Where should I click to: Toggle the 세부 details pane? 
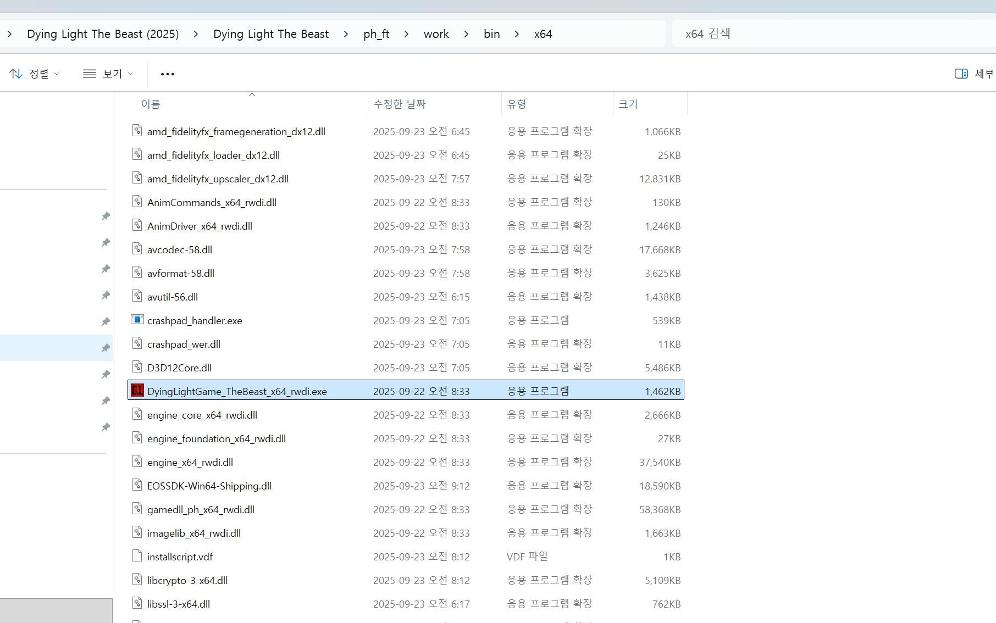pyautogui.click(x=975, y=74)
